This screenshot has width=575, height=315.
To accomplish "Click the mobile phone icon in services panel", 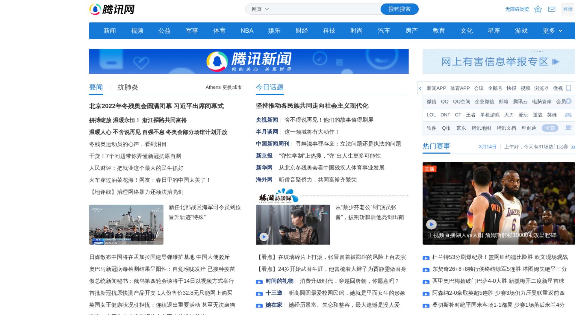I will coord(568,88).
